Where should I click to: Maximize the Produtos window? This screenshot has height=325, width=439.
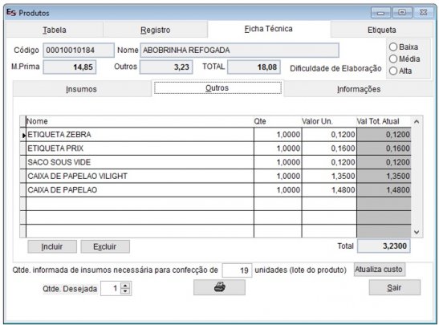[402, 13]
